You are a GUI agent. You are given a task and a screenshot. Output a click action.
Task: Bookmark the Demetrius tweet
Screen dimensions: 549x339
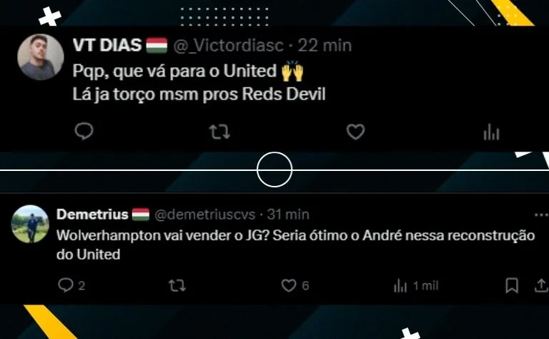(x=512, y=285)
